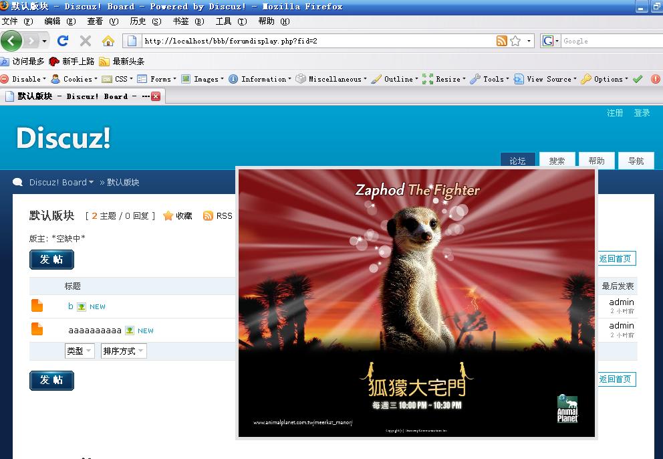Click the 默认版块 breadcrumb link
The width and height of the screenshot is (663, 459).
click(x=122, y=183)
